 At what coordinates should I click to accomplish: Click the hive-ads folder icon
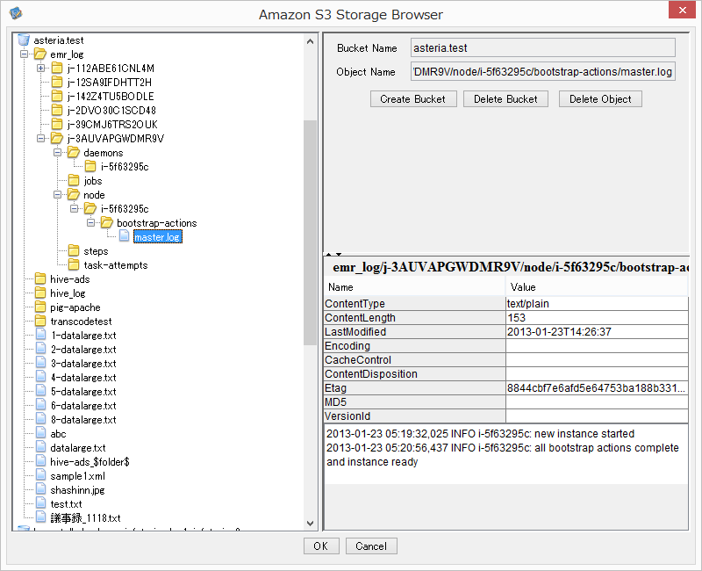40,279
